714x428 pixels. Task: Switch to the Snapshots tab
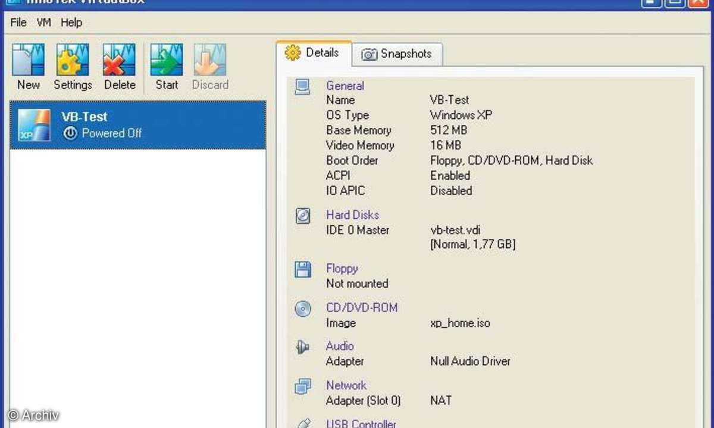397,54
